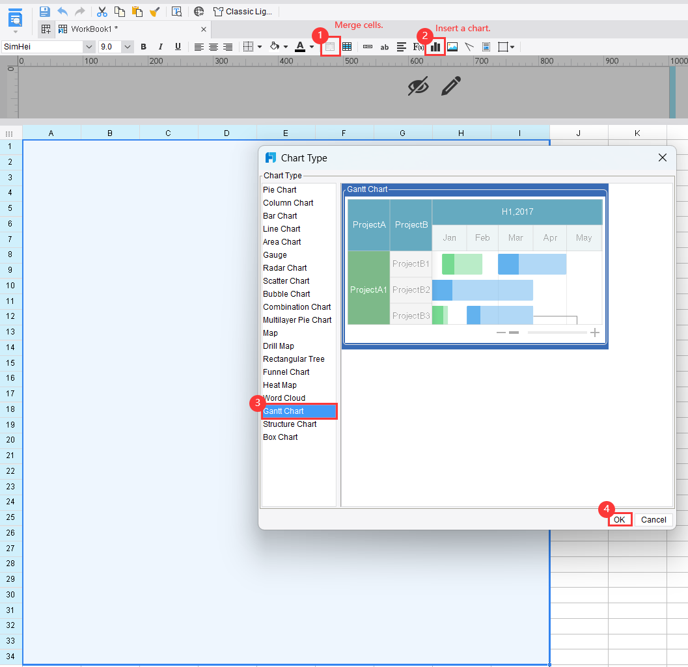Click the Cut scissors icon
This screenshot has height=667, width=688.
point(102,12)
